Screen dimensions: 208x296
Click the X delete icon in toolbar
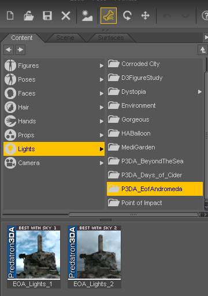click(66, 16)
